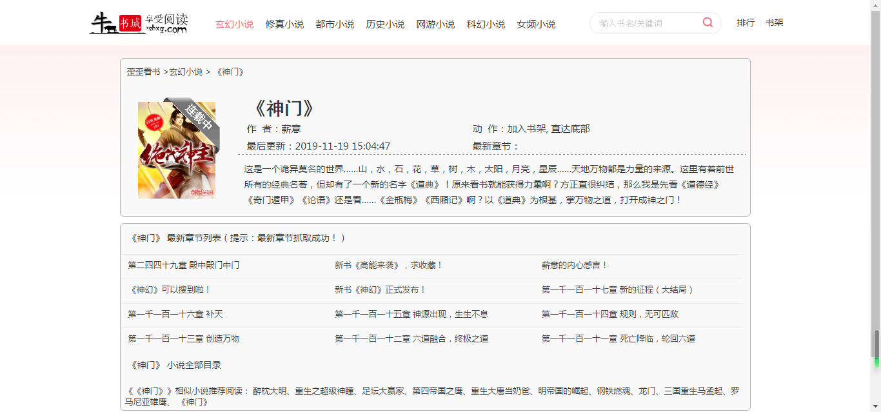Click 加入书架 to add book
The height and width of the screenshot is (412, 881).
(526, 129)
